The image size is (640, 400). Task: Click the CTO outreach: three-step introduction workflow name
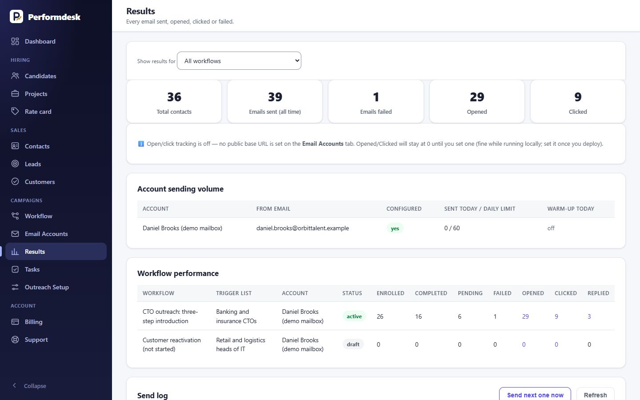tap(170, 316)
